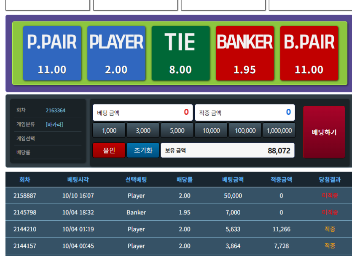Click the 50,000 bet amount cell
The height and width of the screenshot is (256, 352).
click(233, 195)
